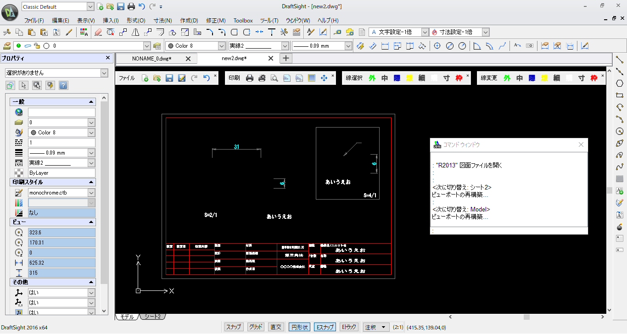627x334 pixels.
Task: Toggle グリッド grid display button
Action: 256,327
